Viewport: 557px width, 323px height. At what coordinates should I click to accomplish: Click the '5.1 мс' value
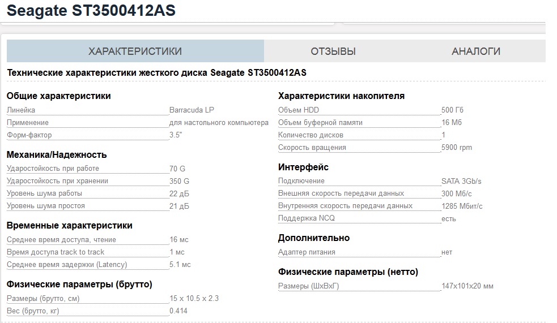pos(180,265)
